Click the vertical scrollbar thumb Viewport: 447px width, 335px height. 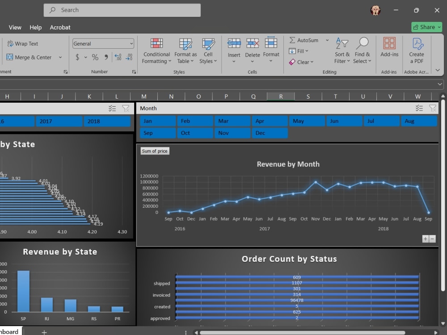(x=443, y=195)
